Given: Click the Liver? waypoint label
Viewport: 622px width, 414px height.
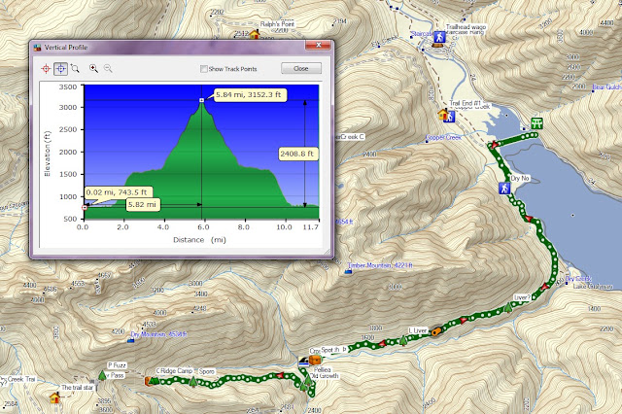Looking at the screenshot, I should [x=522, y=297].
